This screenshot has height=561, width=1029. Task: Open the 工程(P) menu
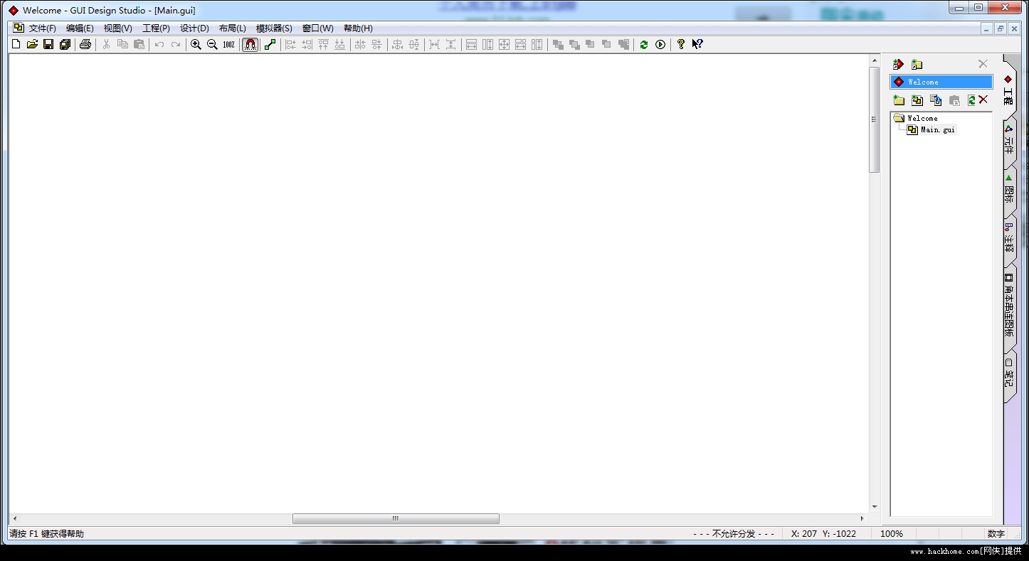[x=156, y=28]
